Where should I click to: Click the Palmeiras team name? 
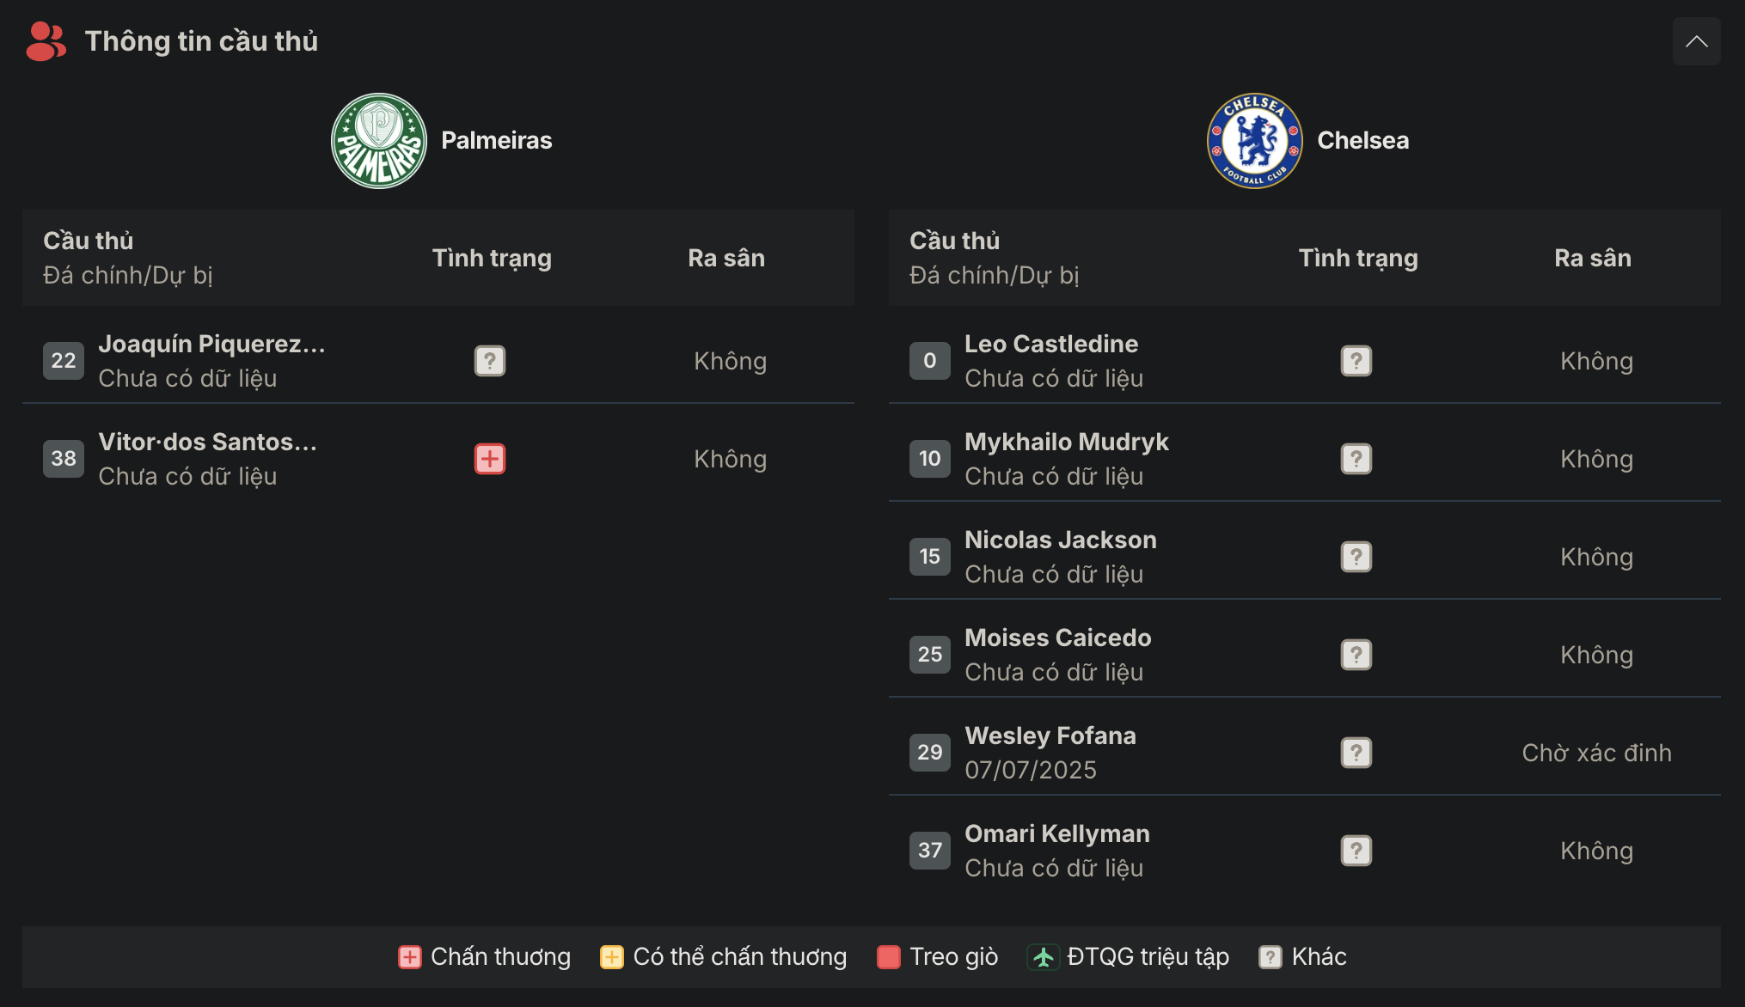497,141
